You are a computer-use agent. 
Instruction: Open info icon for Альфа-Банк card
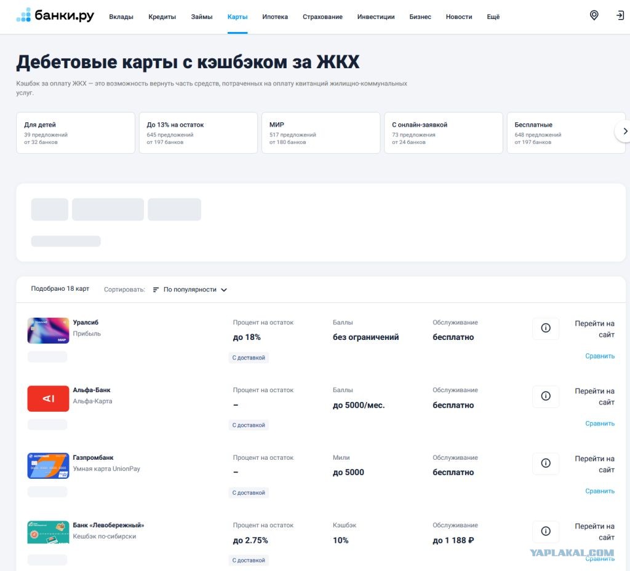point(546,396)
